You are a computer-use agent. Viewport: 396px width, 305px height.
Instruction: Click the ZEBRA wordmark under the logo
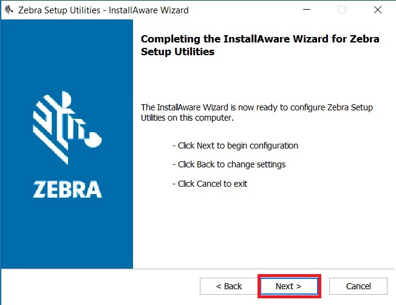67,189
